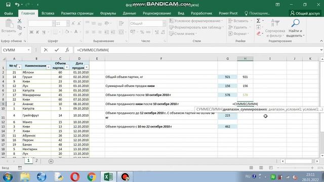This screenshot has height=182, width=324.
Task: Open filter dropdown for Объем партии column
Action: tap(67, 67)
